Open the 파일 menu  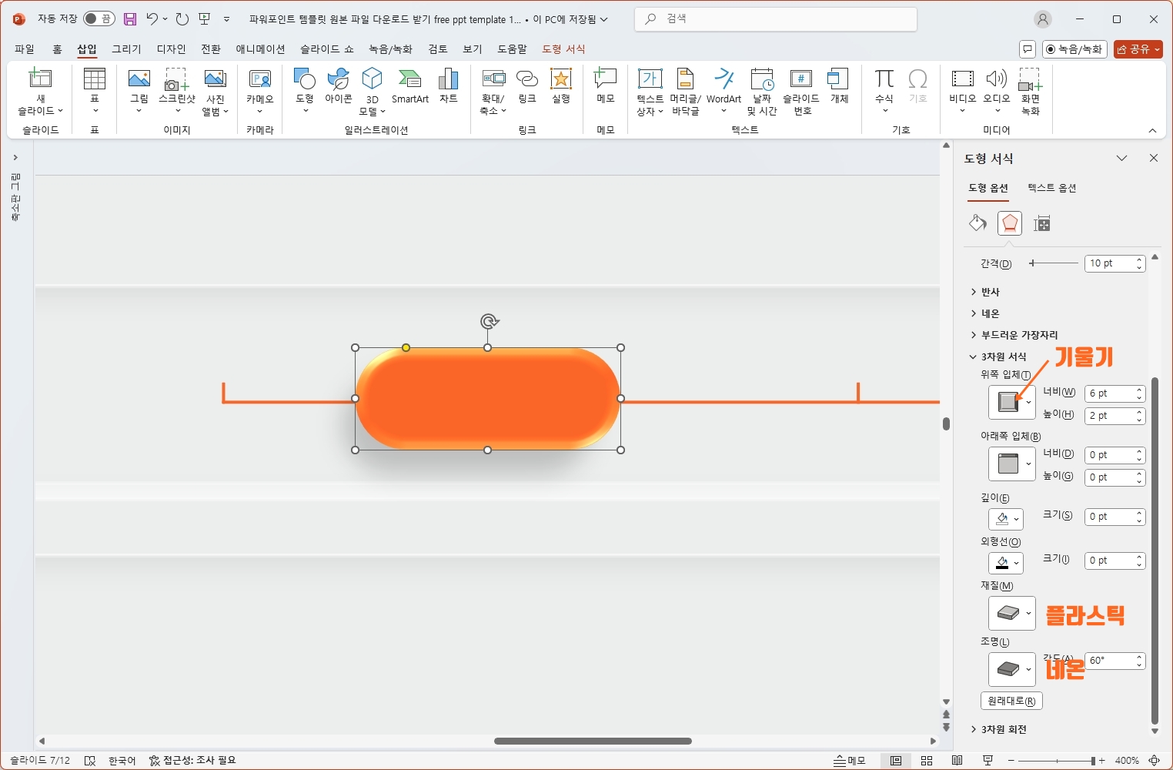[25, 49]
